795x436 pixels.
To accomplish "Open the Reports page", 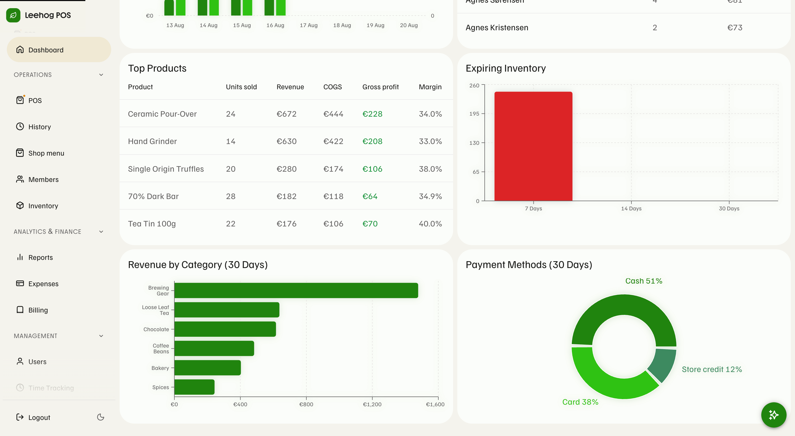I will [x=59, y=257].
